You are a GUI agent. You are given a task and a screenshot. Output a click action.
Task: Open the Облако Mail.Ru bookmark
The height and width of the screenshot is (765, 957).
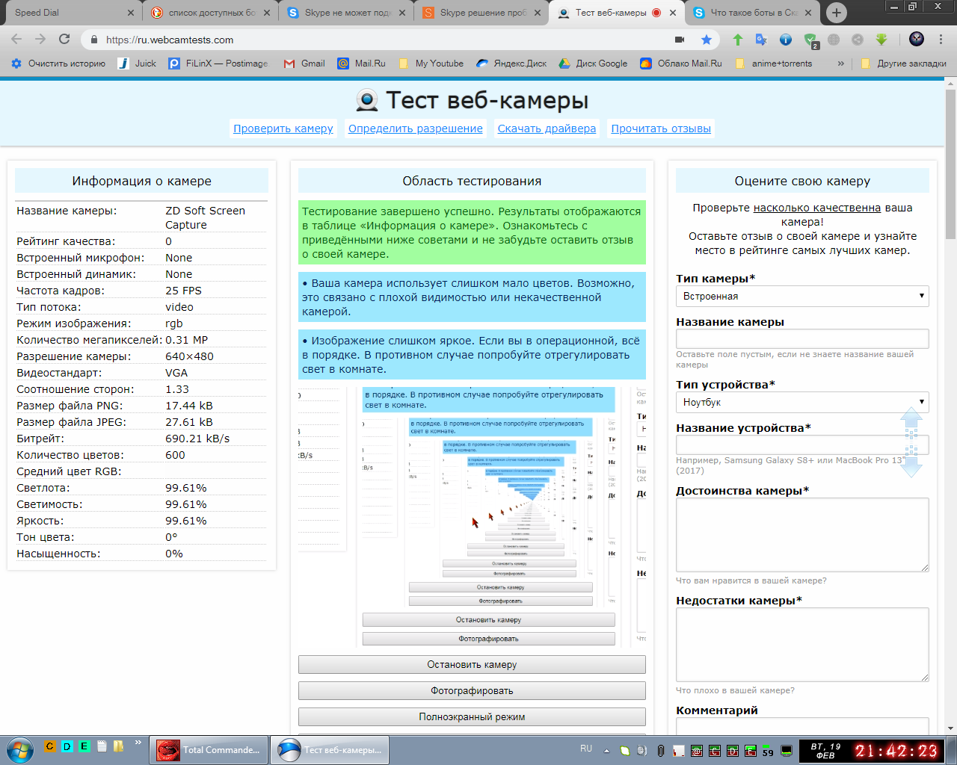click(x=681, y=64)
